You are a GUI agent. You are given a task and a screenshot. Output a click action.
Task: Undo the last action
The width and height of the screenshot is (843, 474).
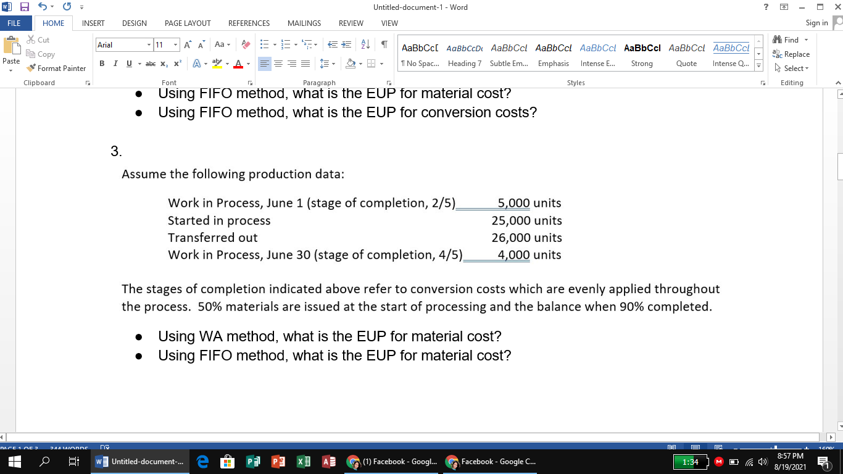click(x=43, y=7)
